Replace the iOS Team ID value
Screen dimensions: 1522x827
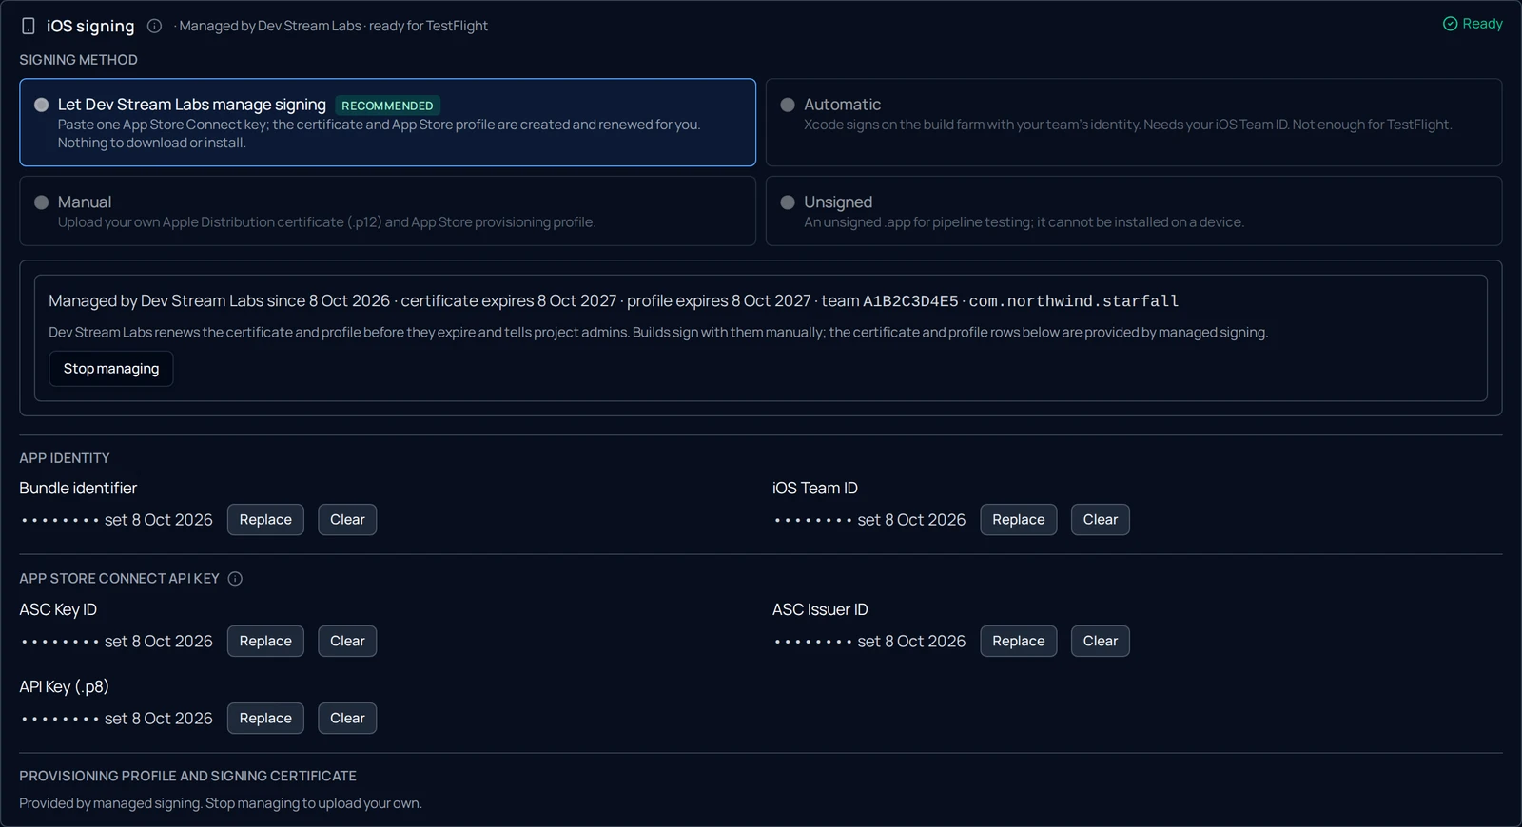click(x=1019, y=520)
